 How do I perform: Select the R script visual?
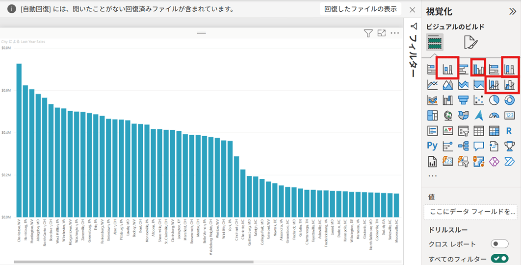click(x=509, y=131)
